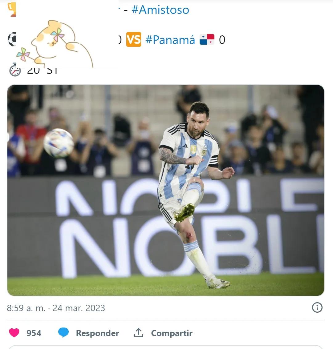
Task: Click the Responder button label
Action: click(x=97, y=333)
